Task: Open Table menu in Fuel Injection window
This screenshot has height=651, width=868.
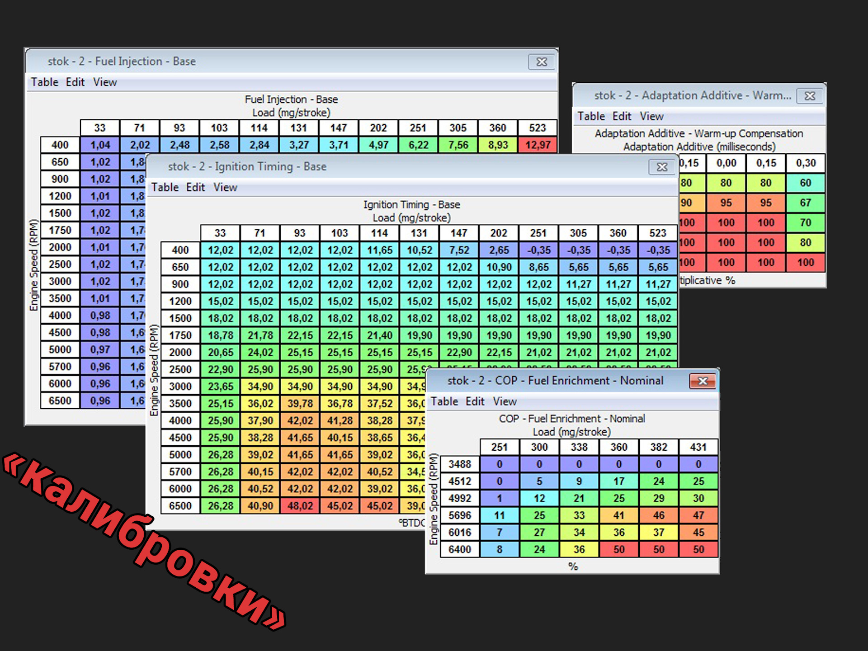Action: (x=44, y=82)
